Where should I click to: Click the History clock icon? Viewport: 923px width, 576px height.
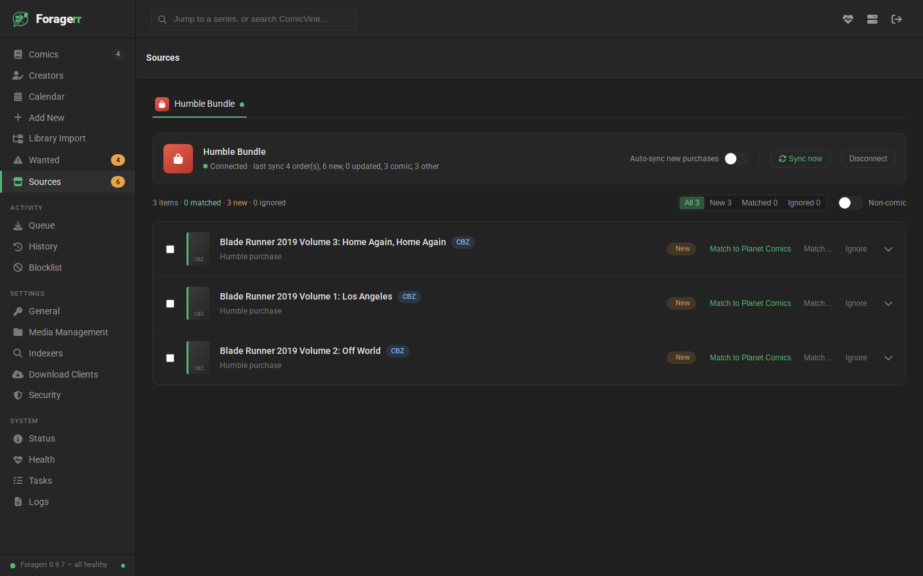[18, 246]
